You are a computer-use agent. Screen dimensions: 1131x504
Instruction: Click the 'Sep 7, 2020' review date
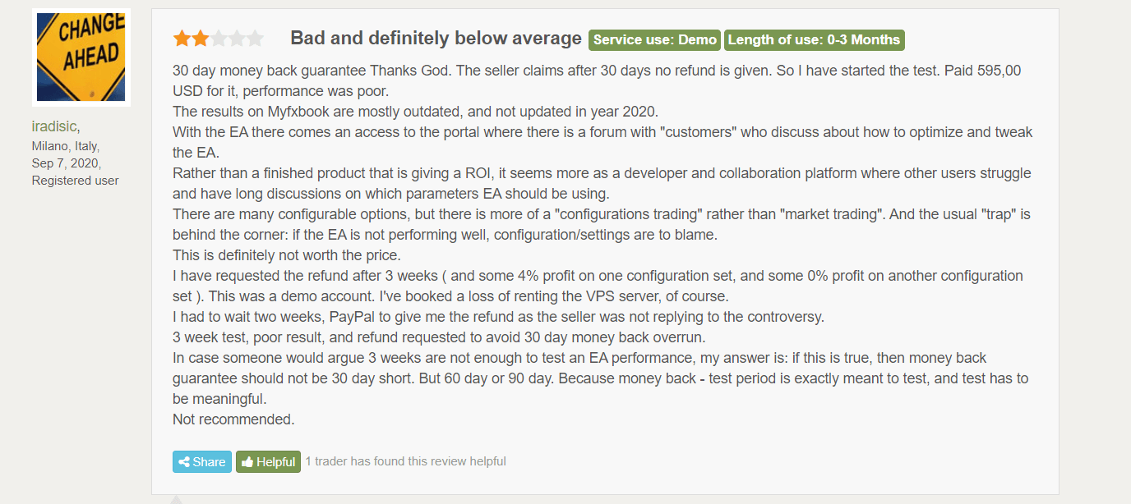click(66, 163)
